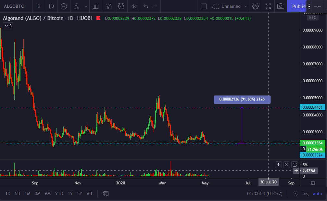The width and height of the screenshot is (327, 201).
Task: Select the All time range tab
Action: tap(89, 194)
